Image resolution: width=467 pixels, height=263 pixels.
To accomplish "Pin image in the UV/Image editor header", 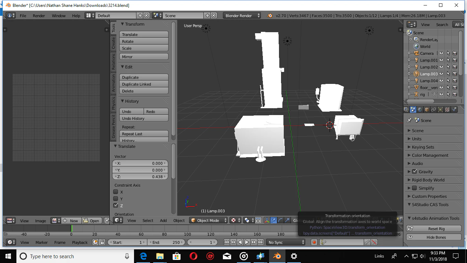I will [107, 221].
